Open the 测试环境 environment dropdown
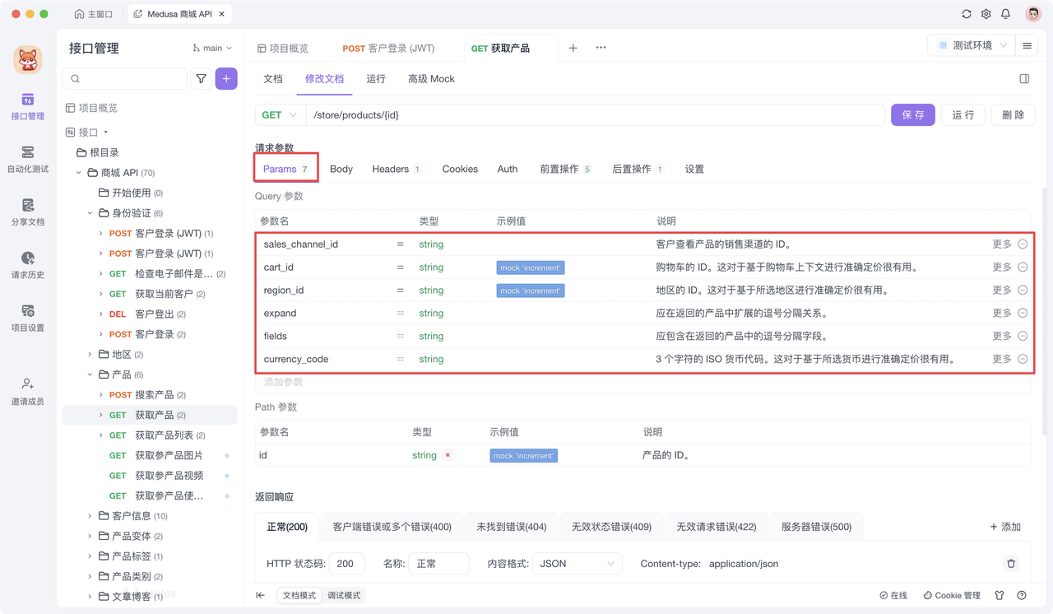Viewport: 1053px width, 614px height. [x=971, y=46]
